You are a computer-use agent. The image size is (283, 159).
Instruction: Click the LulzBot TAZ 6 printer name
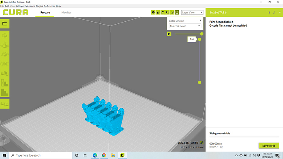pos(218,12)
